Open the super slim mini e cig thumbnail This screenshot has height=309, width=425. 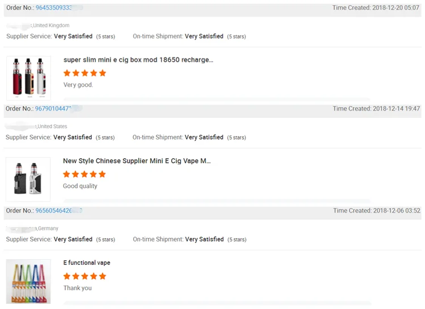coord(28,78)
